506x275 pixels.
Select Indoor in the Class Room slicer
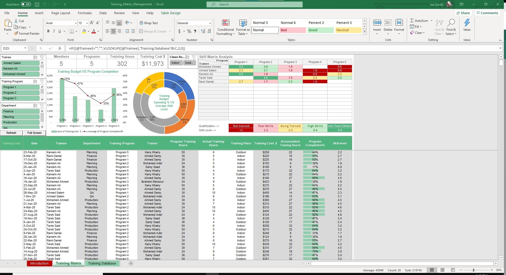click(x=175, y=63)
